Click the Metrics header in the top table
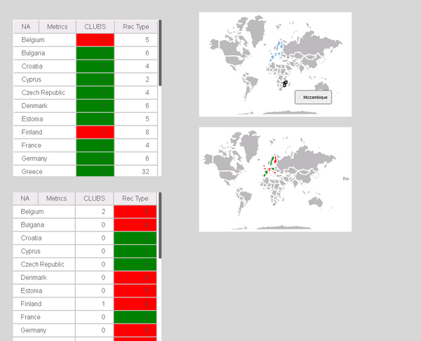This screenshot has height=341, width=421. pyautogui.click(x=57, y=27)
